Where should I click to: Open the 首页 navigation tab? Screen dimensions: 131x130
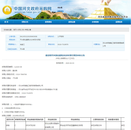(x=6, y=22)
